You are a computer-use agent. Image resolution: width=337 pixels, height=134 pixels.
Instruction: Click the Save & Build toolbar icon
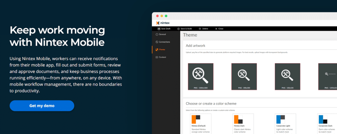178,29
